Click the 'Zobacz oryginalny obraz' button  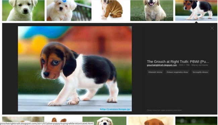[177, 72]
